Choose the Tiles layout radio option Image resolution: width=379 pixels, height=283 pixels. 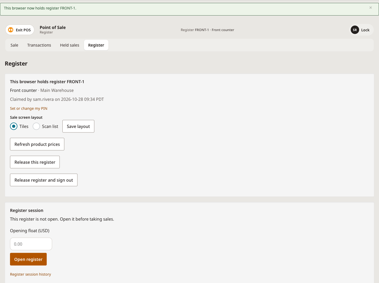pos(14,126)
